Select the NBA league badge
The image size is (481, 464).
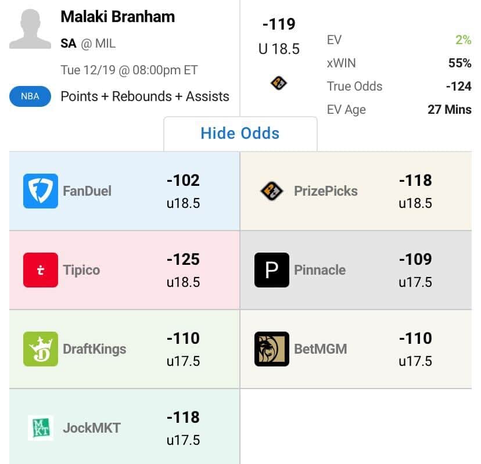click(x=30, y=96)
